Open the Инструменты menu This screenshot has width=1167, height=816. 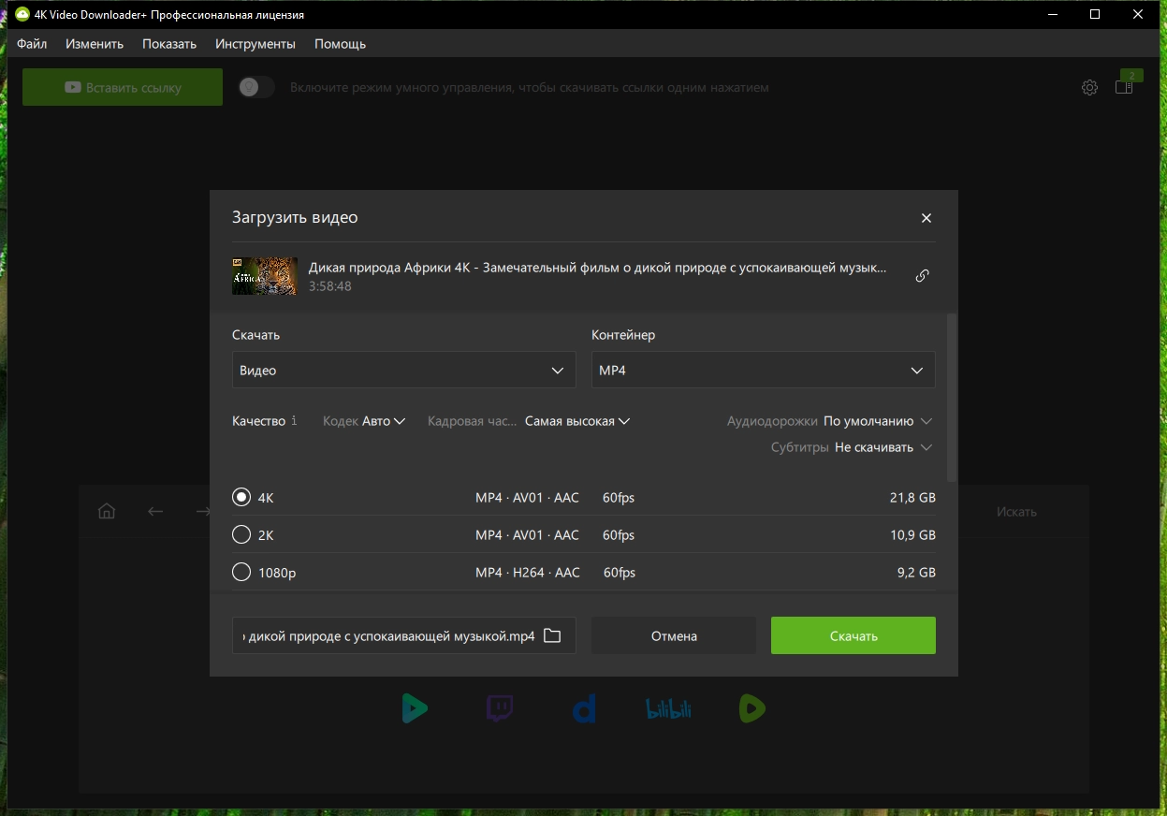[255, 44]
